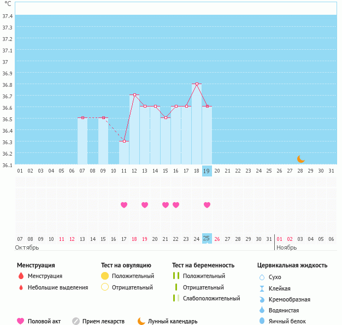Click the Прием лекарств pill icon
The image size is (342, 325).
(76, 321)
